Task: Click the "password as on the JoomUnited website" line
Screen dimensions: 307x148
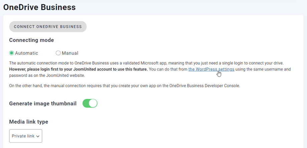Action: (47, 76)
